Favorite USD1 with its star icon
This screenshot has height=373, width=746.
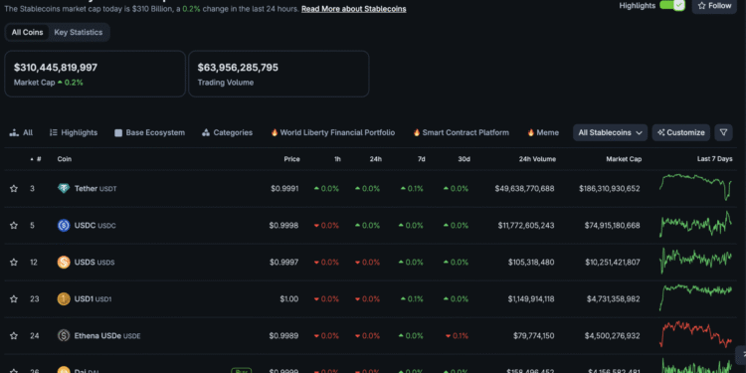pos(14,298)
